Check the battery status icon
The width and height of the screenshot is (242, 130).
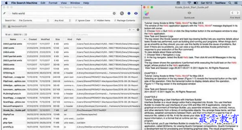[x=196, y=3]
